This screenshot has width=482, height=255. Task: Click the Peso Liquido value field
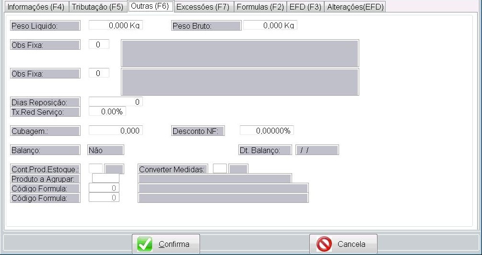click(x=116, y=25)
